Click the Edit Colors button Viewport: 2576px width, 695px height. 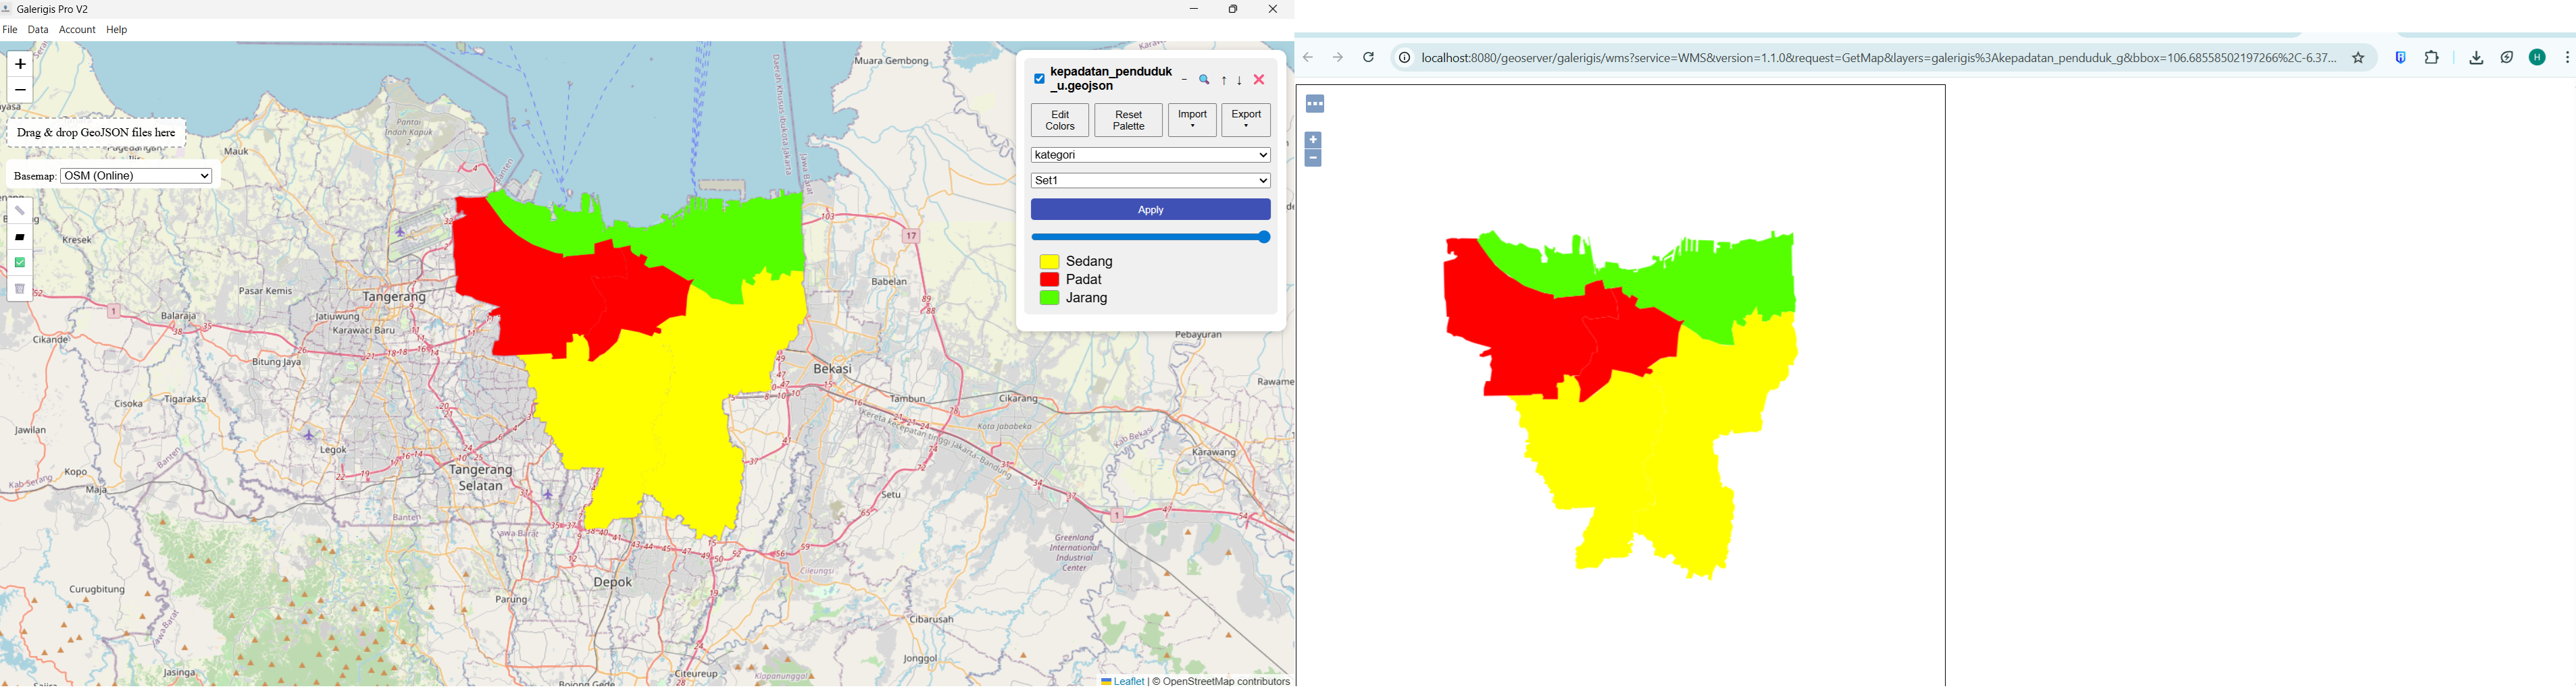(x=1059, y=120)
